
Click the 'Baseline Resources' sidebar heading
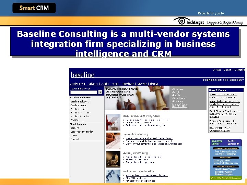pos(81,98)
